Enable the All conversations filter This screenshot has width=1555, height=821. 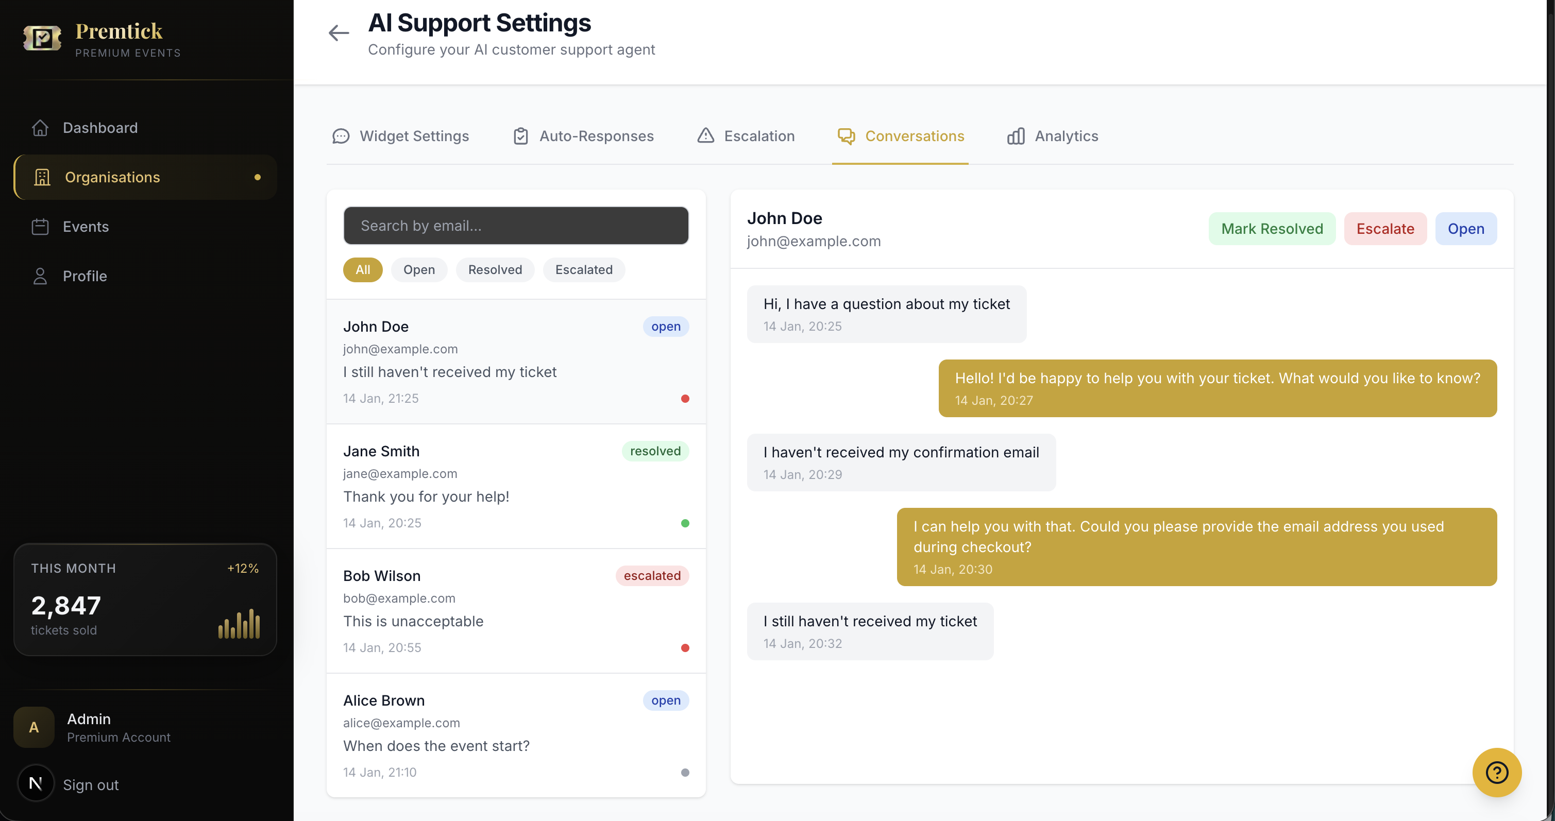[x=362, y=270]
